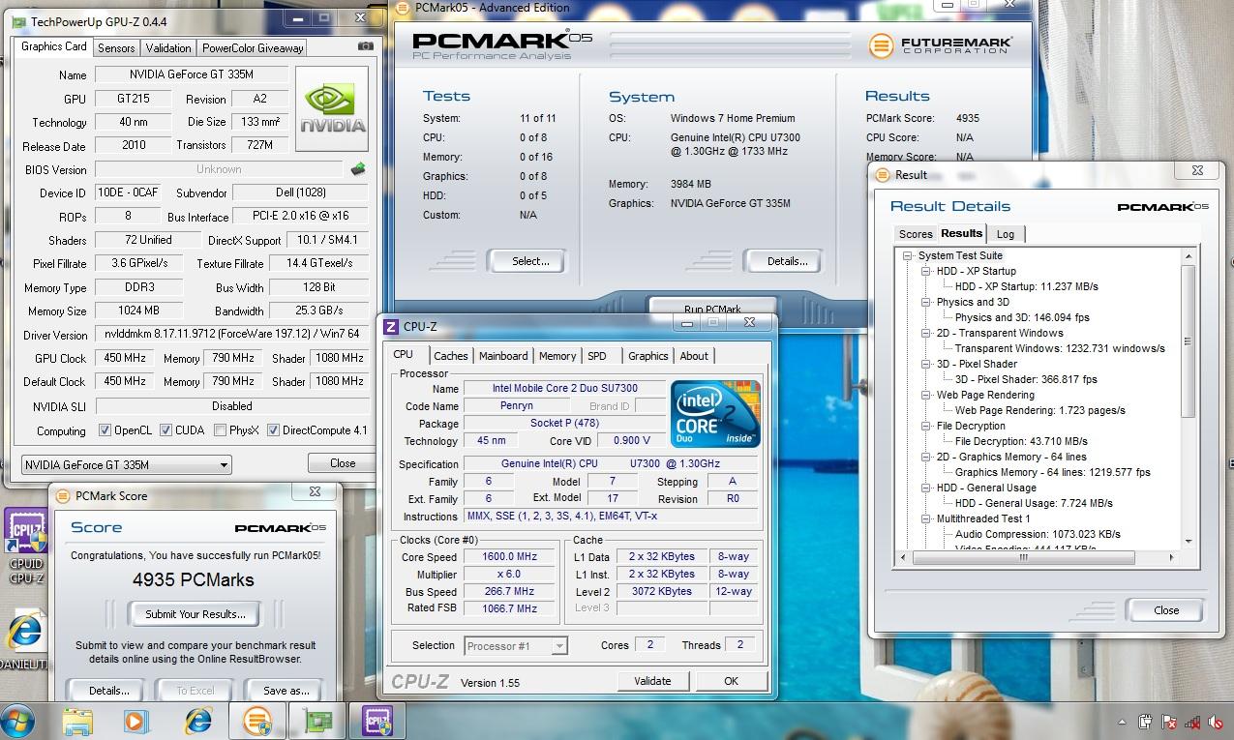This screenshot has height=740, width=1234.
Task: Click the Close button in GPU-Z
Action: pos(343,463)
